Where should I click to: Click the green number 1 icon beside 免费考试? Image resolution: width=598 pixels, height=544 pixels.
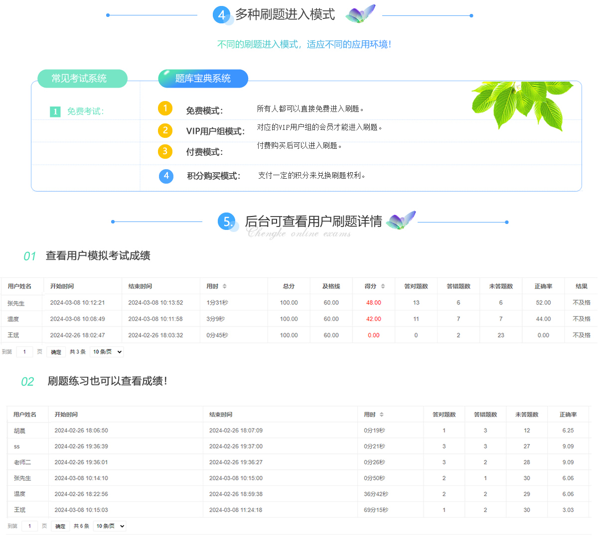pyautogui.click(x=55, y=111)
